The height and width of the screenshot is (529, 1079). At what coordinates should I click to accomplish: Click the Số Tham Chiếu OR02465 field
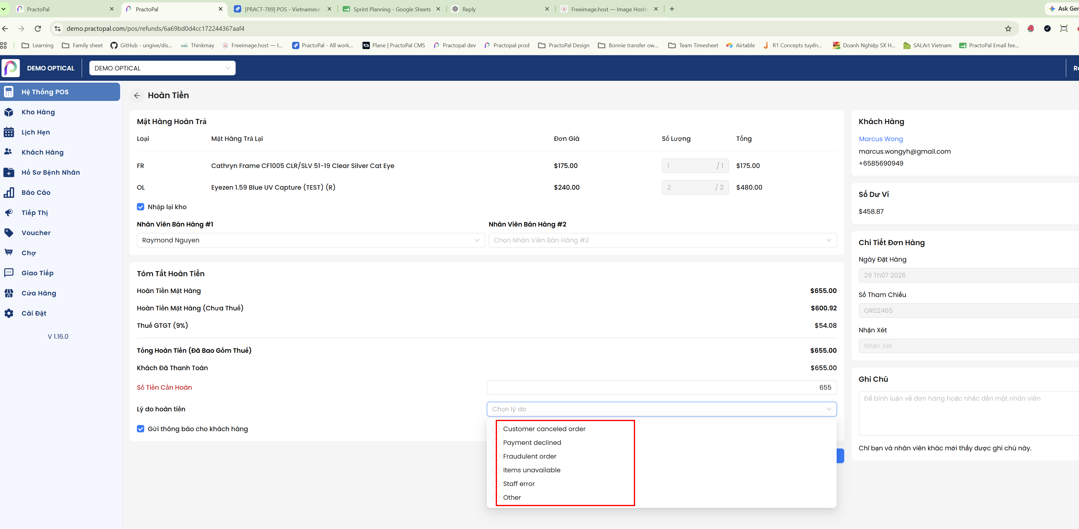click(969, 311)
